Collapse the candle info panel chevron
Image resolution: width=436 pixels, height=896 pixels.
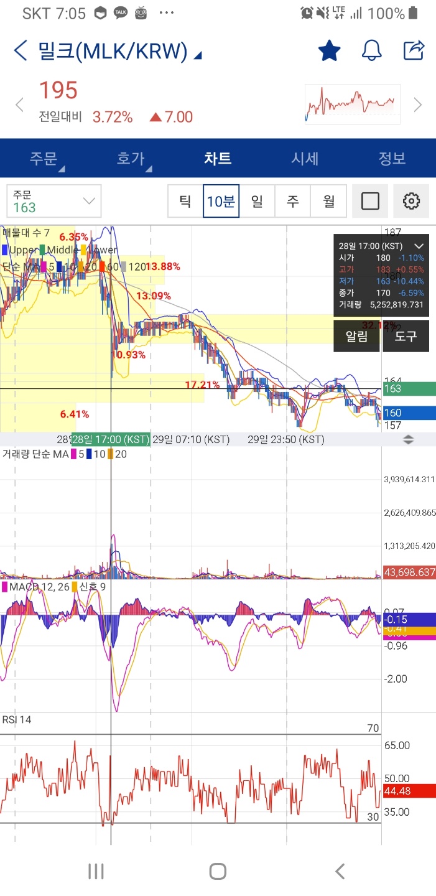tap(419, 246)
